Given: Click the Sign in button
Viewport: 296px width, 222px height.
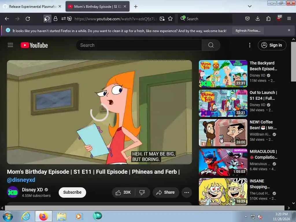Looking at the screenshot, I should tap(272, 45).
